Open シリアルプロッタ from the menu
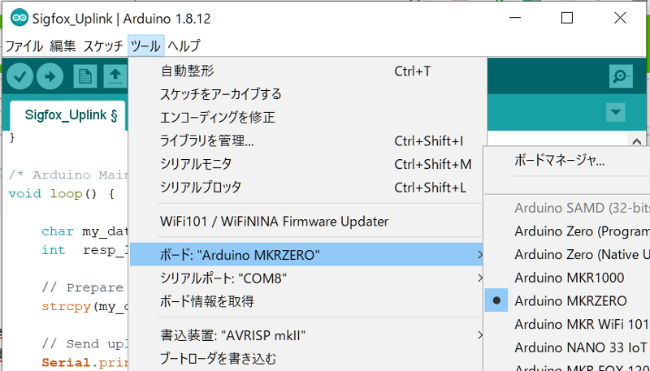650x371 pixels. (x=307, y=188)
